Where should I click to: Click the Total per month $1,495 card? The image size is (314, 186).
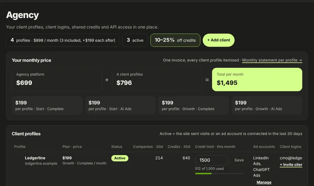tap(257, 79)
